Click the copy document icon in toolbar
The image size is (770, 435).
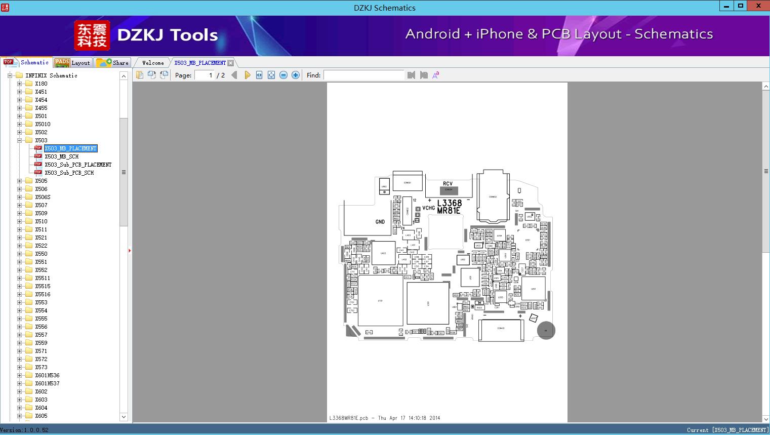(140, 75)
